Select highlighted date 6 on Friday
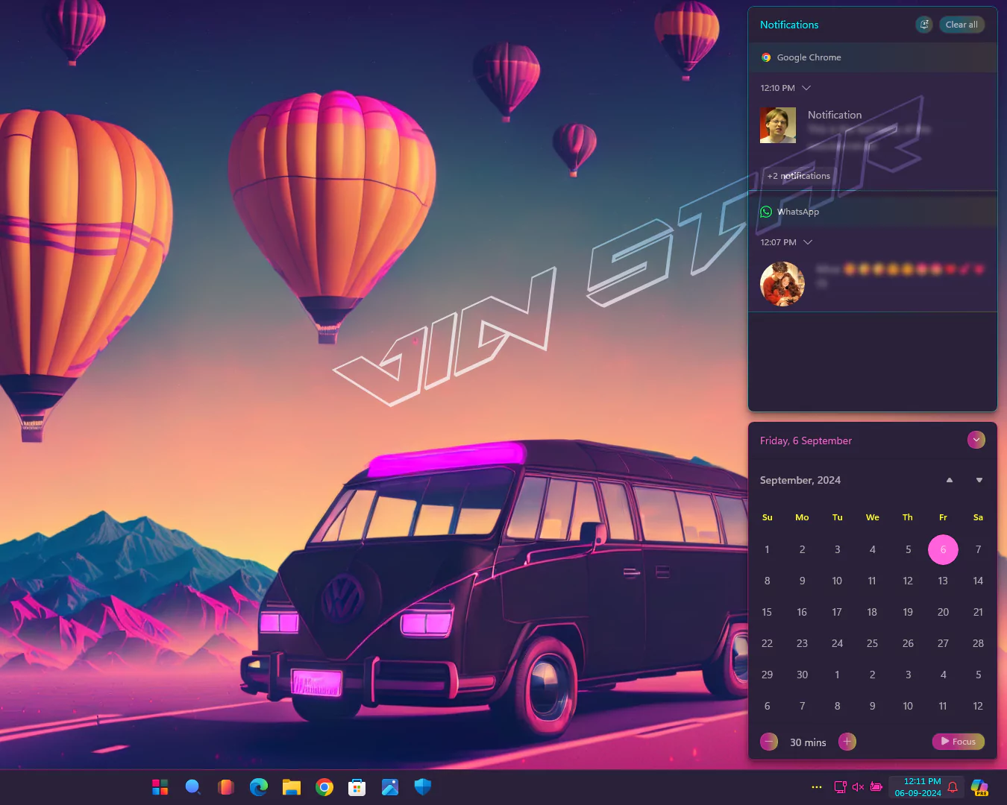The width and height of the screenshot is (1007, 805). point(943,549)
